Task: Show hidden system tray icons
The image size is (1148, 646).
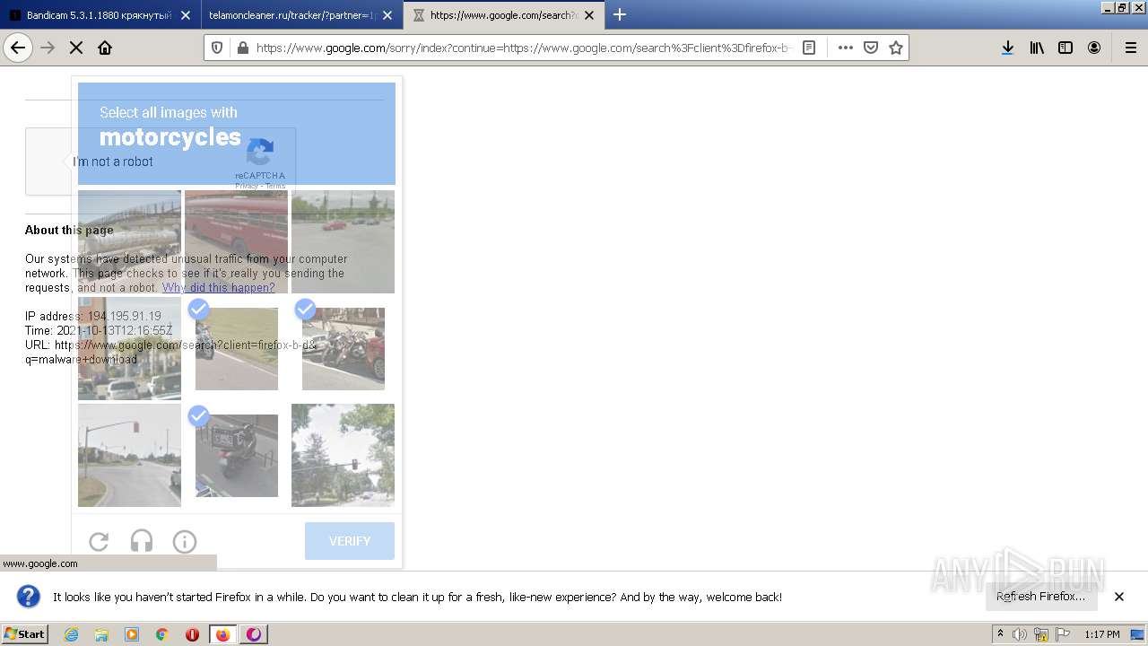Action: [x=1000, y=634]
